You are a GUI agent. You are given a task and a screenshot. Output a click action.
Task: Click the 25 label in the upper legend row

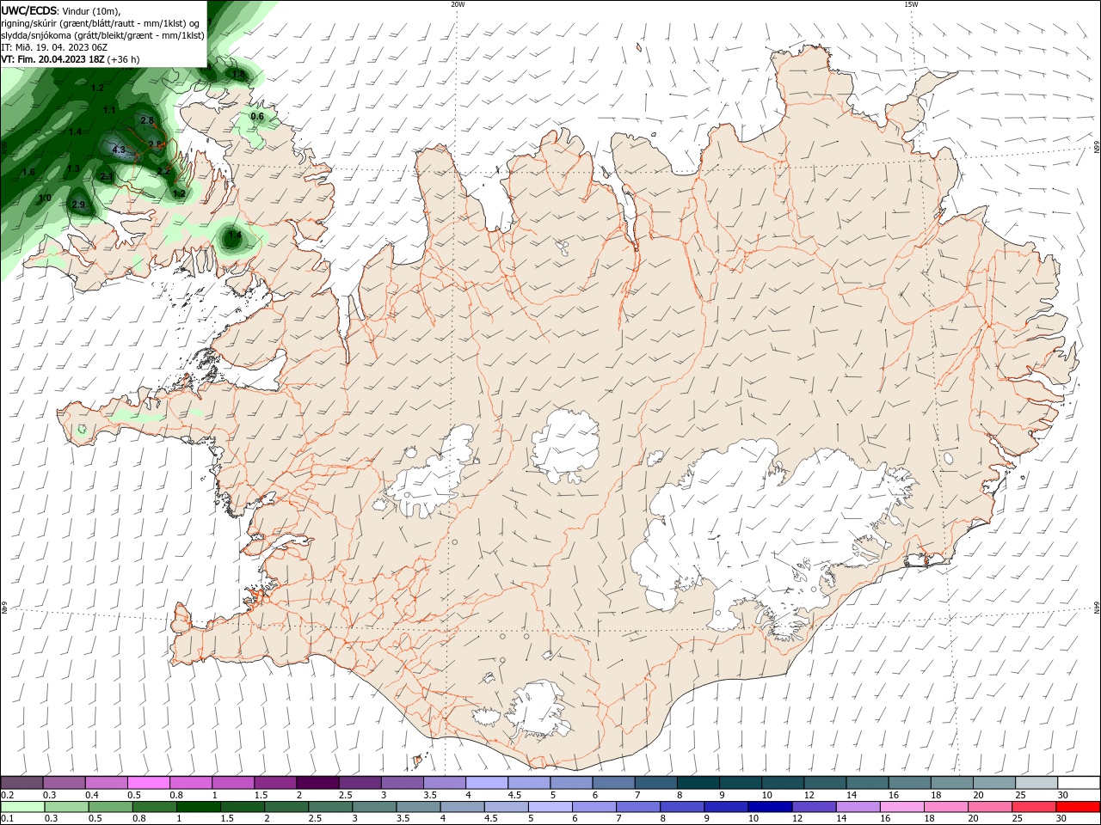(1021, 795)
